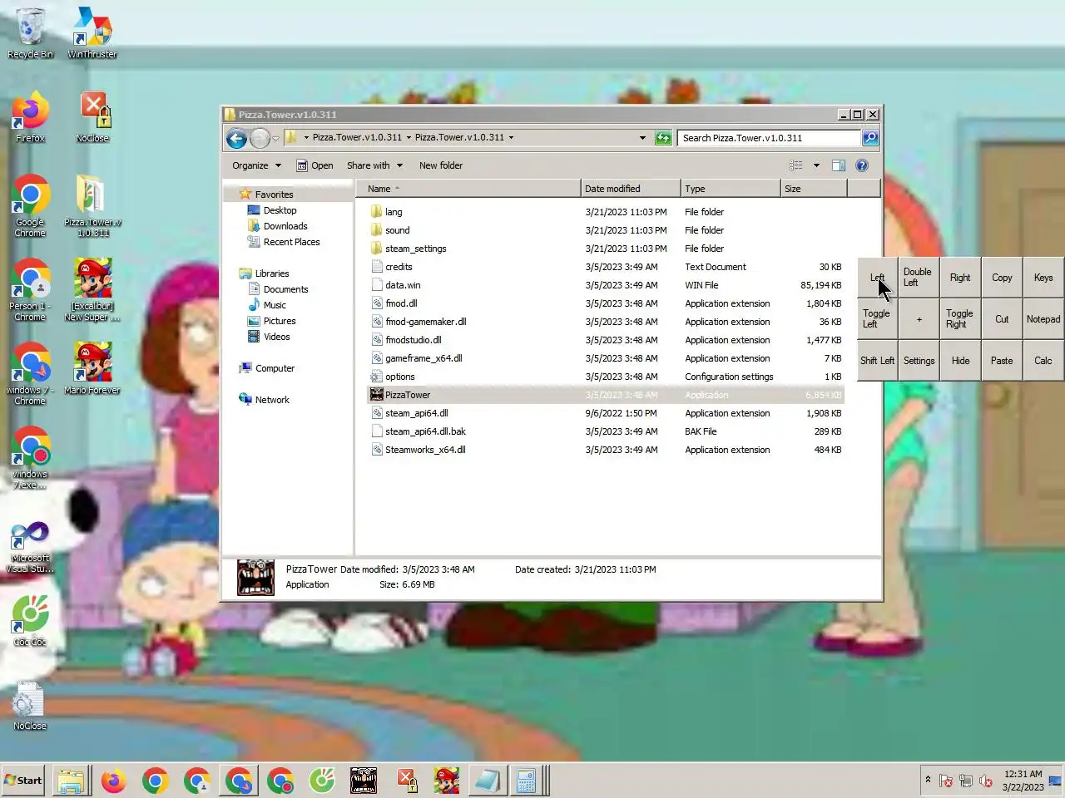This screenshot has height=798, width=1065.
Task: Open Pizza.Tower.v1.0.311 folder on the desktop
Action: pyautogui.click(x=92, y=205)
